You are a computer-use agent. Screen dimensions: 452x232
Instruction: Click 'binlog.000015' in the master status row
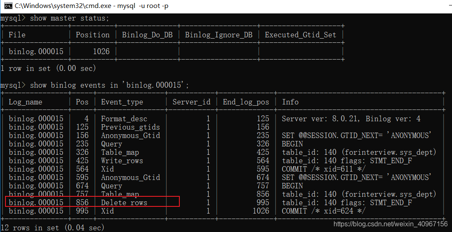coord(36,52)
